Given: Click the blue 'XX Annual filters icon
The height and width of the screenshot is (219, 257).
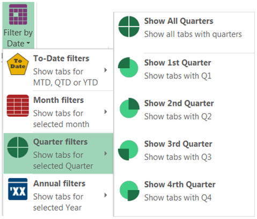Looking at the screenshot, I should click(x=18, y=189).
